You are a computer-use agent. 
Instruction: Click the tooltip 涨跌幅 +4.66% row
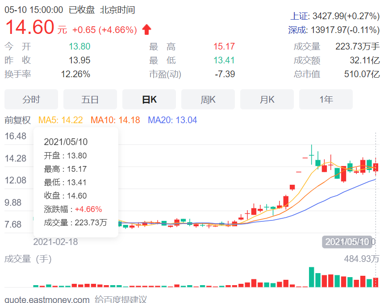73,209
